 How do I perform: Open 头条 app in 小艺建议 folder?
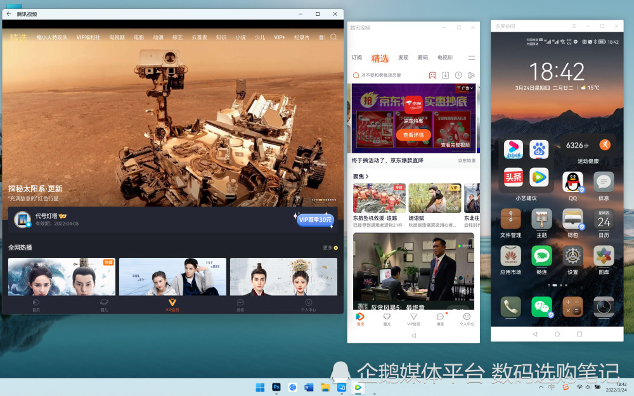point(513,177)
